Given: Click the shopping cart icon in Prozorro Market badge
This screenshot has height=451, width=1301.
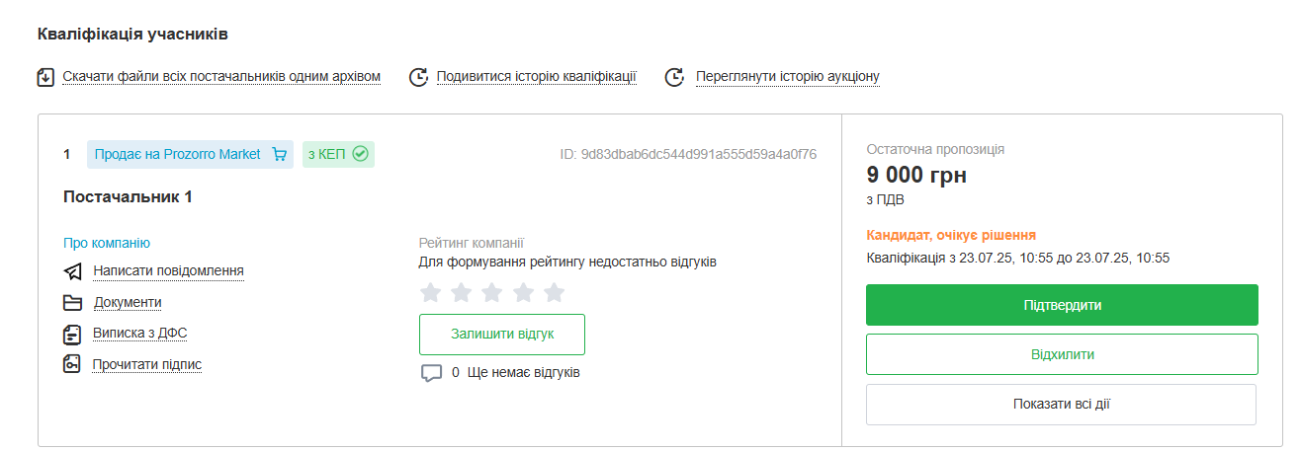Looking at the screenshot, I should point(279,154).
